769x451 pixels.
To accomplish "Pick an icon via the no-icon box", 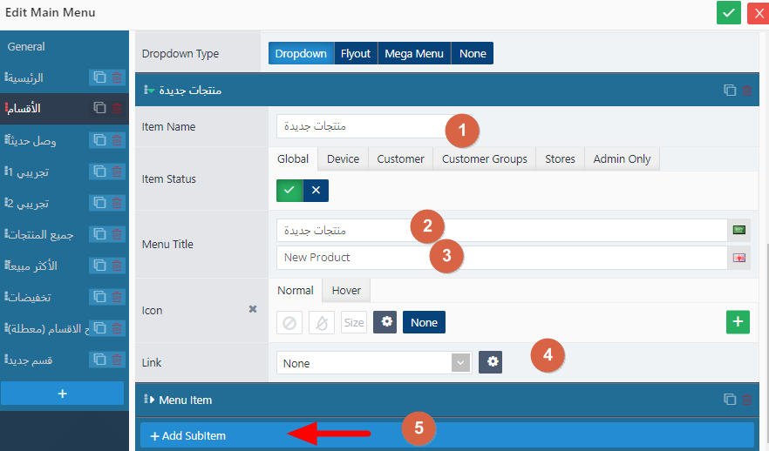I will coord(289,323).
